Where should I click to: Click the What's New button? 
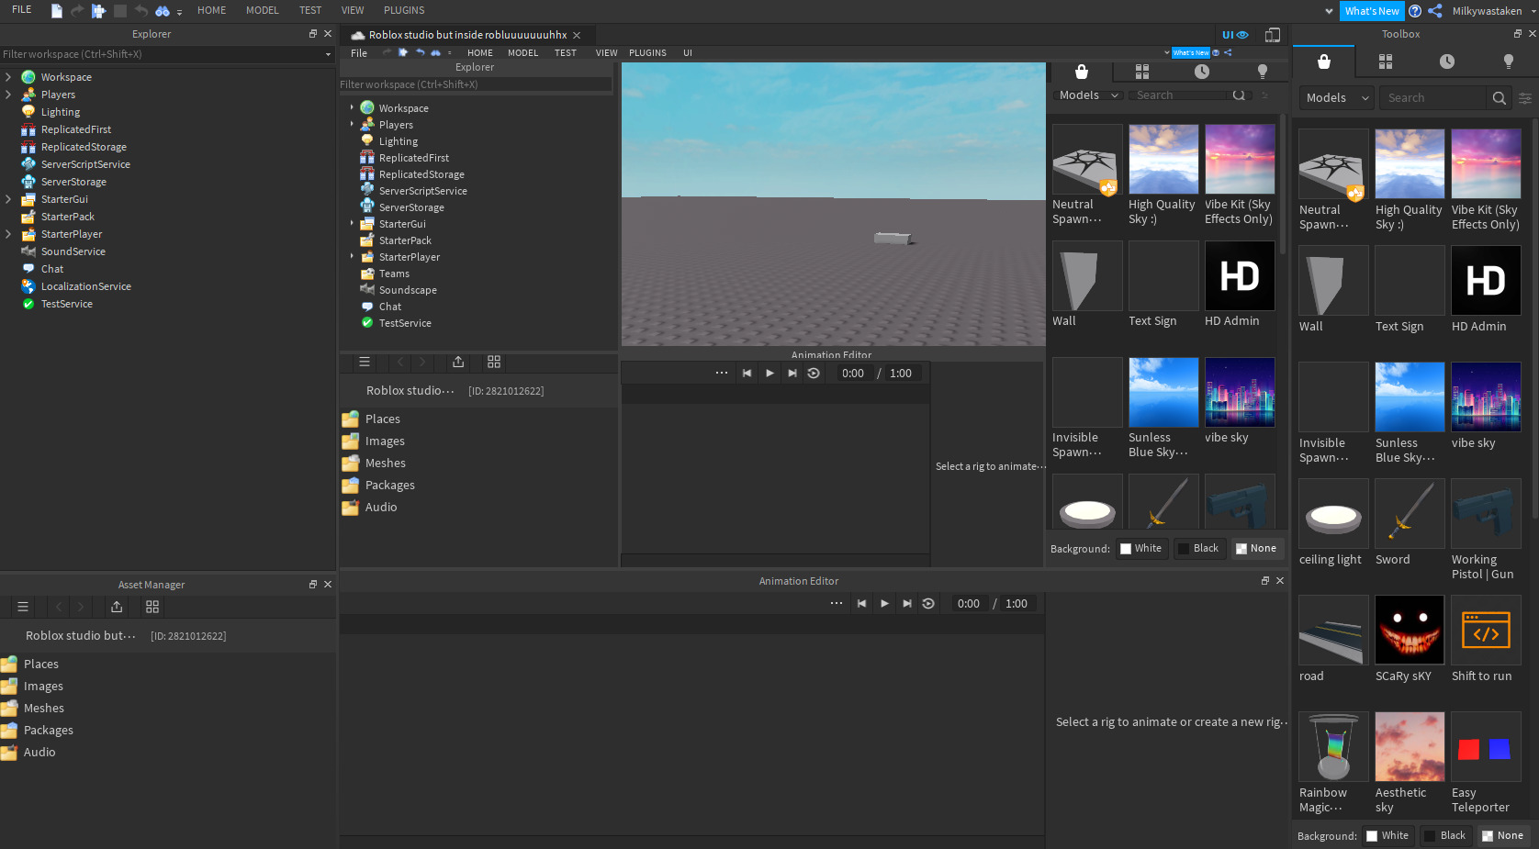1372,11
